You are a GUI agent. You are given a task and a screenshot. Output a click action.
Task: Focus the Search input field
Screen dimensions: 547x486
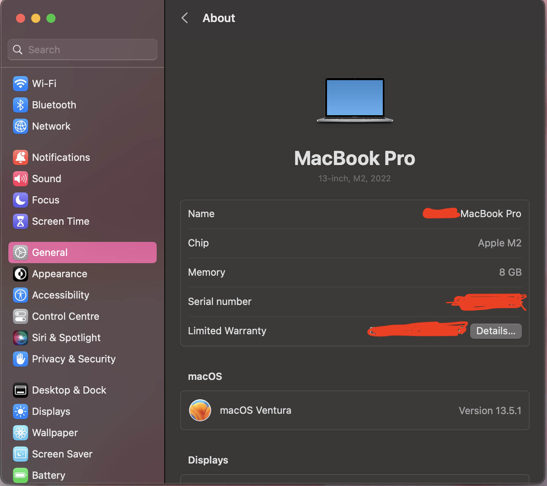(x=83, y=49)
